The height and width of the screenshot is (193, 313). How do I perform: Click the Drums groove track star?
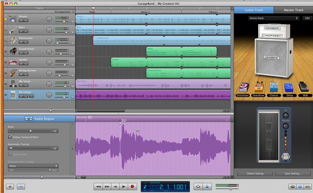coord(6,19)
